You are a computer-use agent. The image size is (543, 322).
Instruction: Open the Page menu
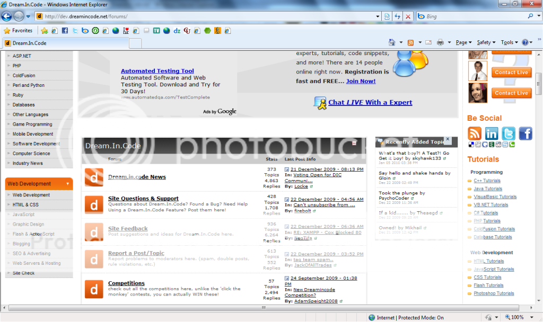coord(463,42)
